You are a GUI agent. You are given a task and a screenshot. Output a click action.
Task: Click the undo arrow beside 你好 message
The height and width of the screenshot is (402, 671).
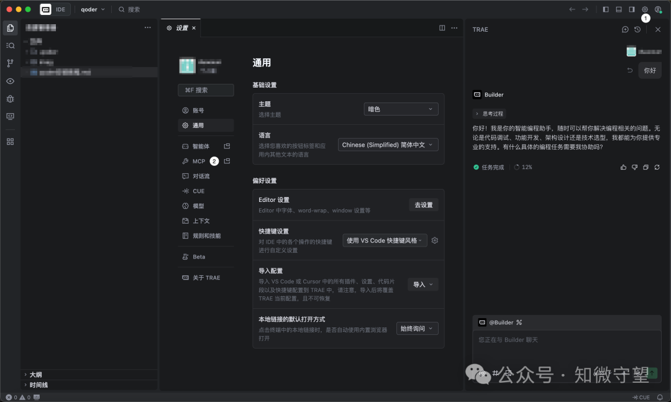630,70
